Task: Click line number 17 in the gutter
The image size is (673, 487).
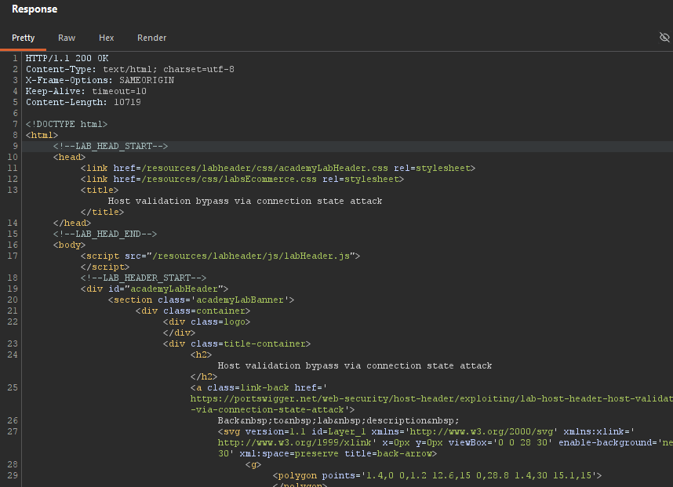Action: click(x=13, y=256)
